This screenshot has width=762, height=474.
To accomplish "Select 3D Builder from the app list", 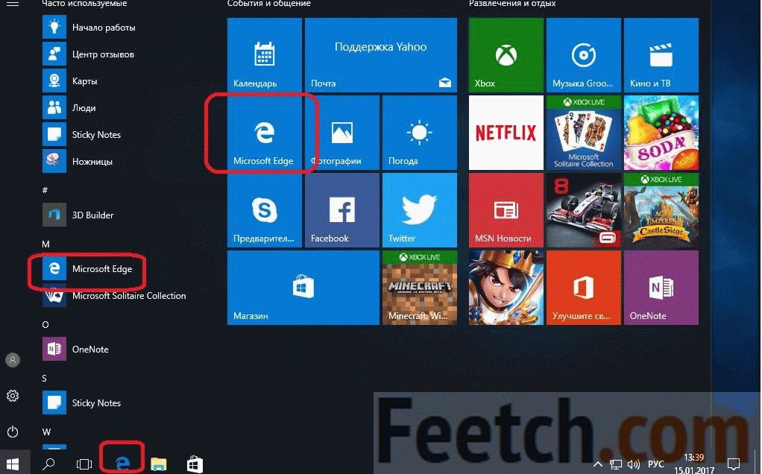I will pos(92,215).
